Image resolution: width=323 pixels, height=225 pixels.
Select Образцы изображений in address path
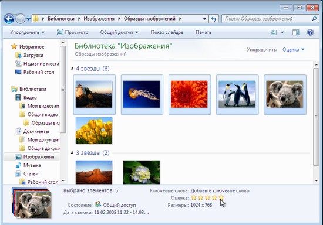coord(150,19)
